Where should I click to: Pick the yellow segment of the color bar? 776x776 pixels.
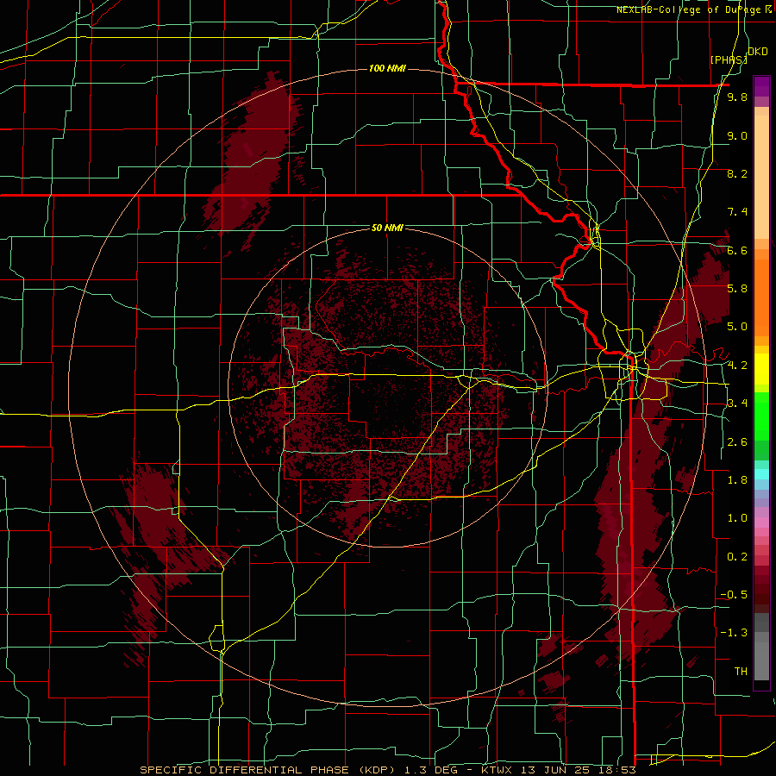point(761,369)
